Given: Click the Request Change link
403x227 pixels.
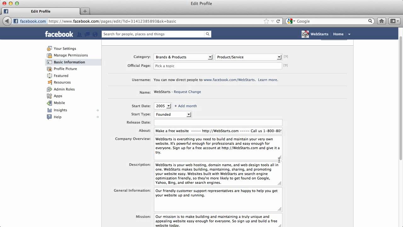Looking at the screenshot, I should [187, 92].
